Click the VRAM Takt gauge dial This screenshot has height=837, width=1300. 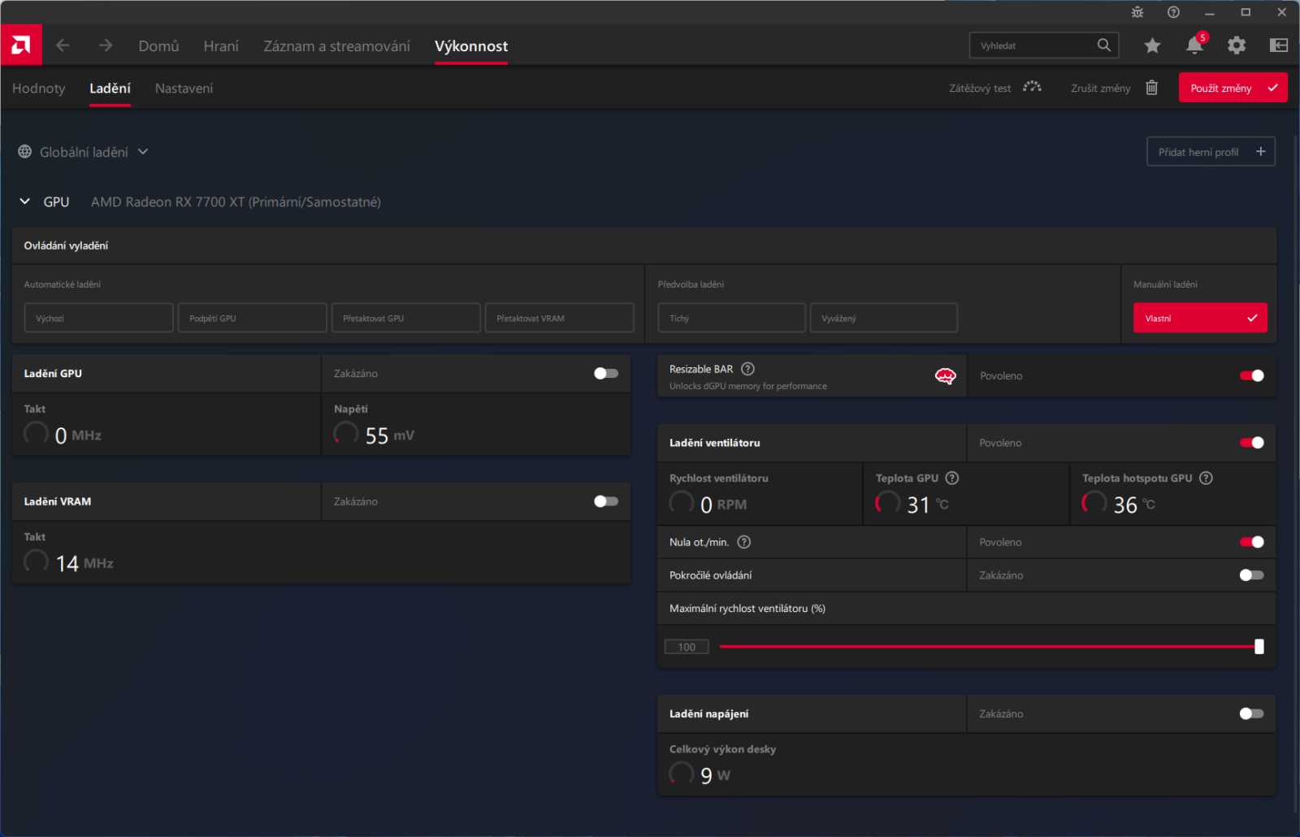[x=37, y=561]
